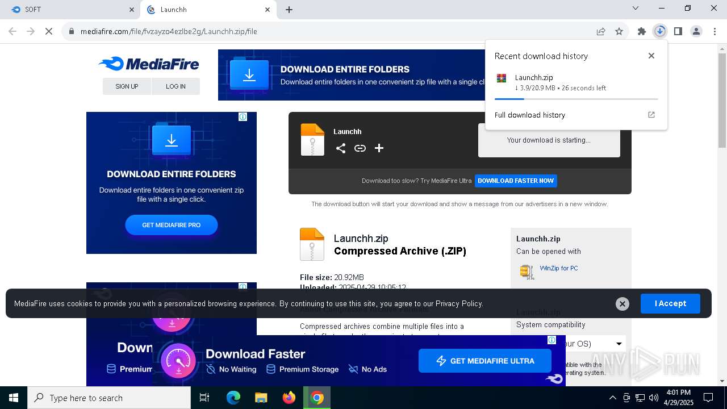Click the WinZip for PC icon

tap(527, 272)
